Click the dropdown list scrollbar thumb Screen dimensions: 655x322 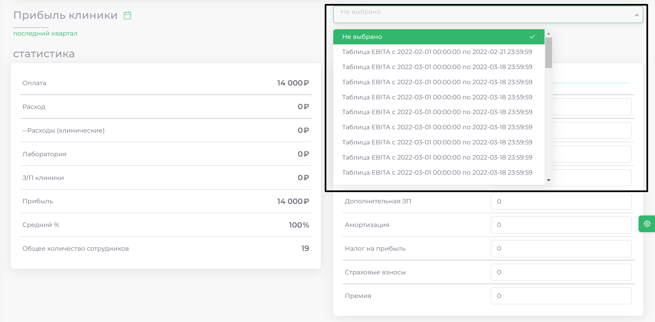pyautogui.click(x=549, y=53)
